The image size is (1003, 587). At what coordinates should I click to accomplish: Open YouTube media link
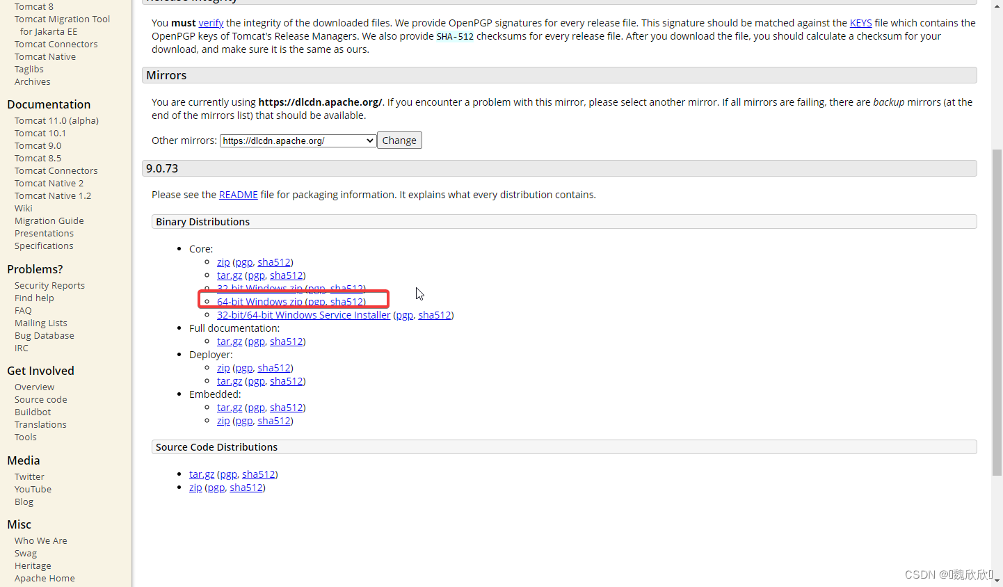33,489
